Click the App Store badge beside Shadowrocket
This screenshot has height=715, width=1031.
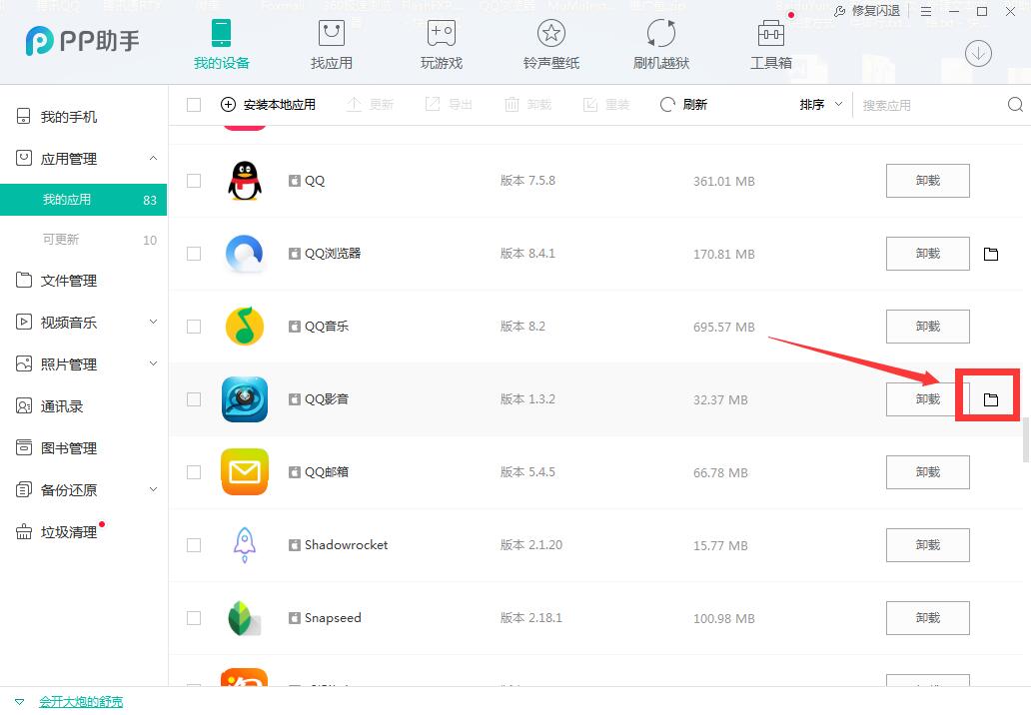click(295, 545)
